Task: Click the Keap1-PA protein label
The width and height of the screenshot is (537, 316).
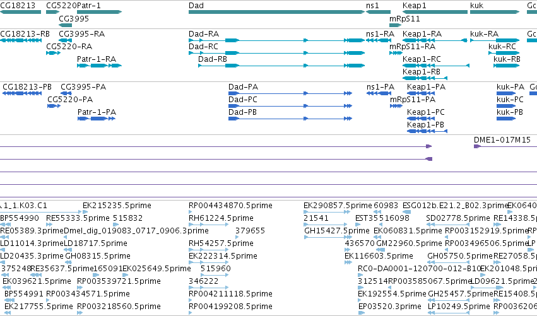Action: pyautogui.click(x=427, y=87)
